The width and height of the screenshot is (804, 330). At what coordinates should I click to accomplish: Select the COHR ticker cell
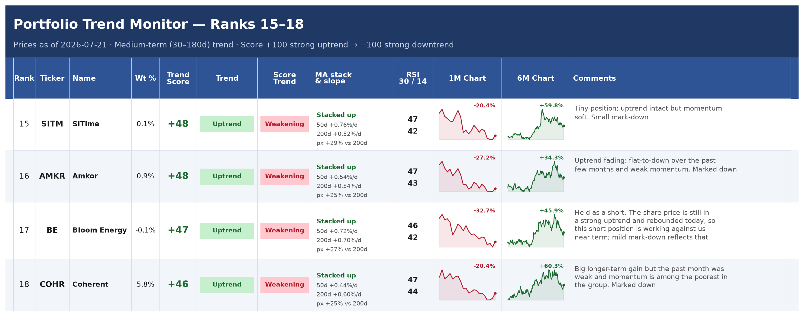[52, 284]
